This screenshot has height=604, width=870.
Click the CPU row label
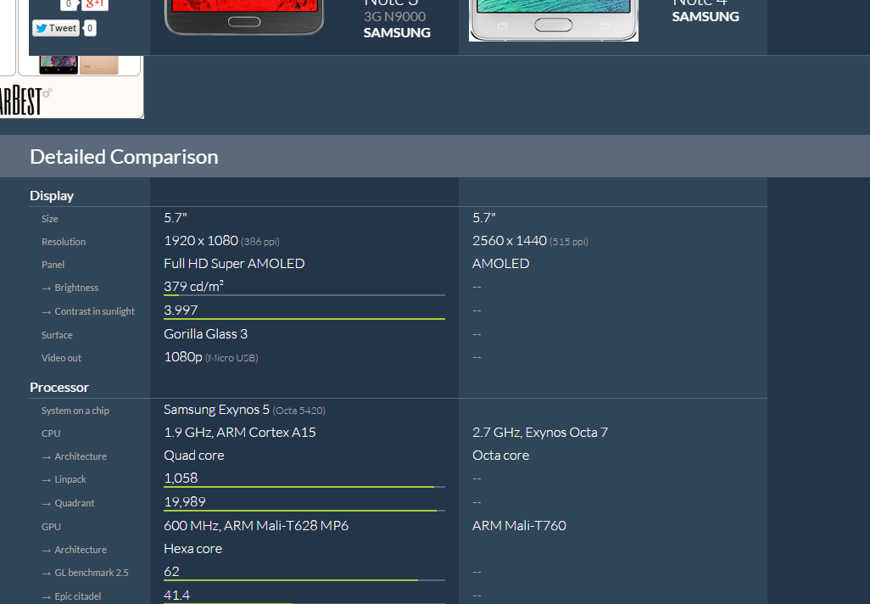point(51,433)
